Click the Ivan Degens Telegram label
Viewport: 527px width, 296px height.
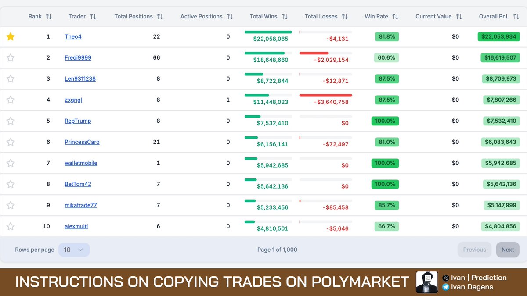(x=472, y=287)
